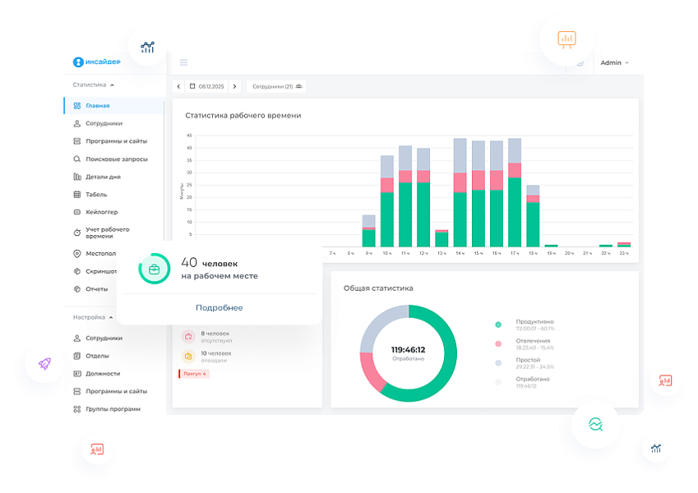Go to next date with right arrow

[x=235, y=86]
